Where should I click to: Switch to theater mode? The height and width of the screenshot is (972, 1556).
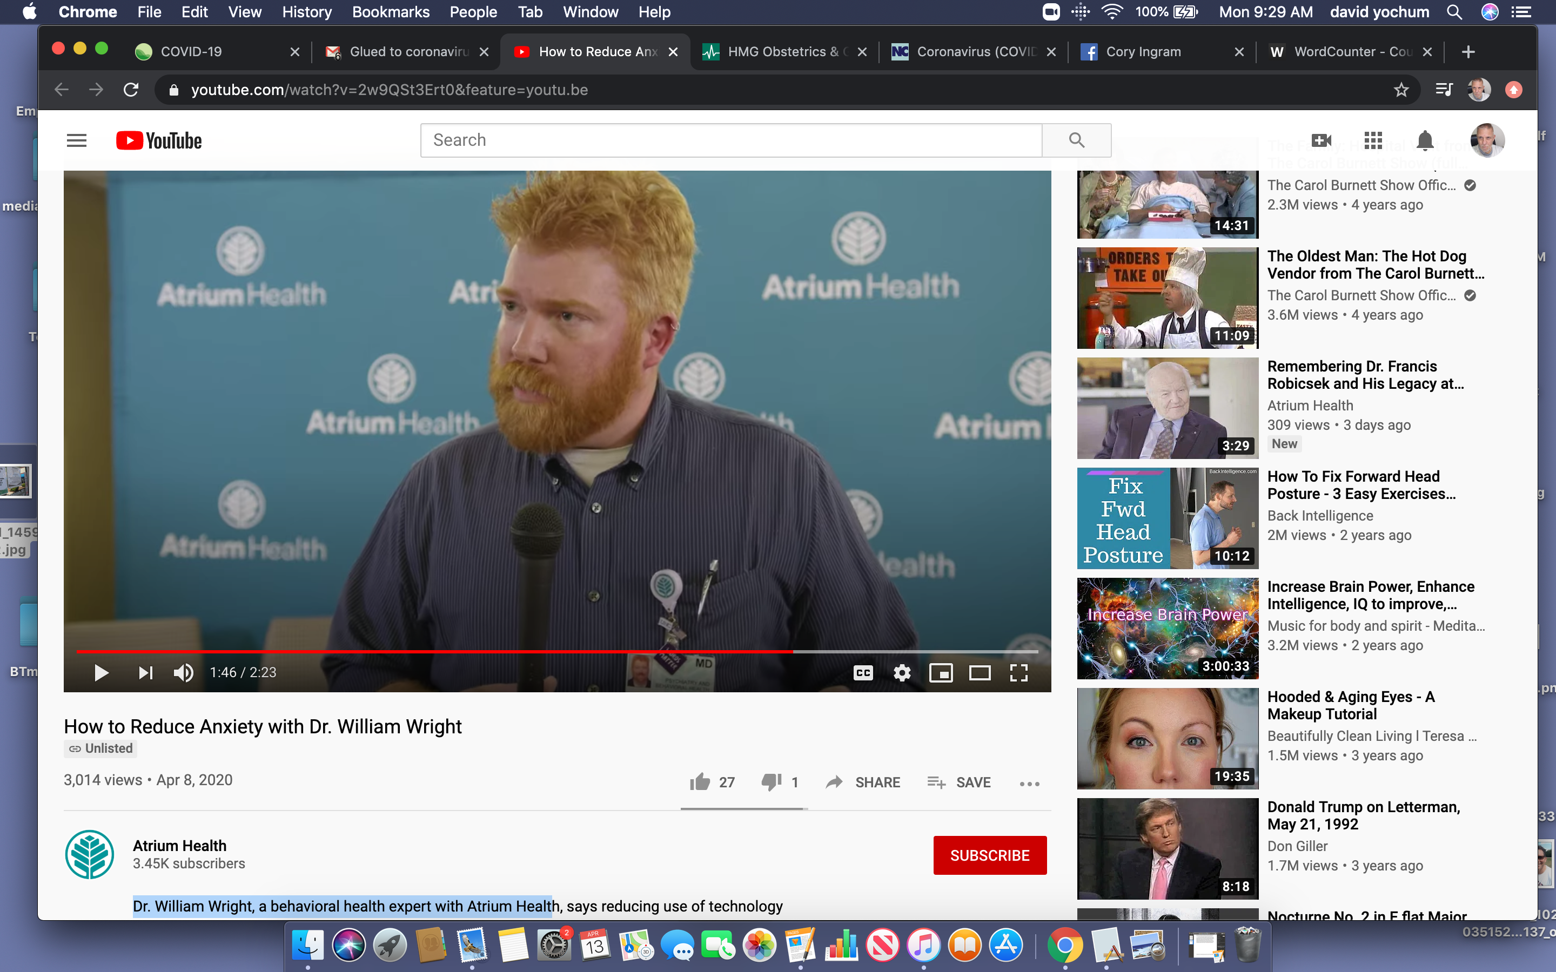point(980,672)
